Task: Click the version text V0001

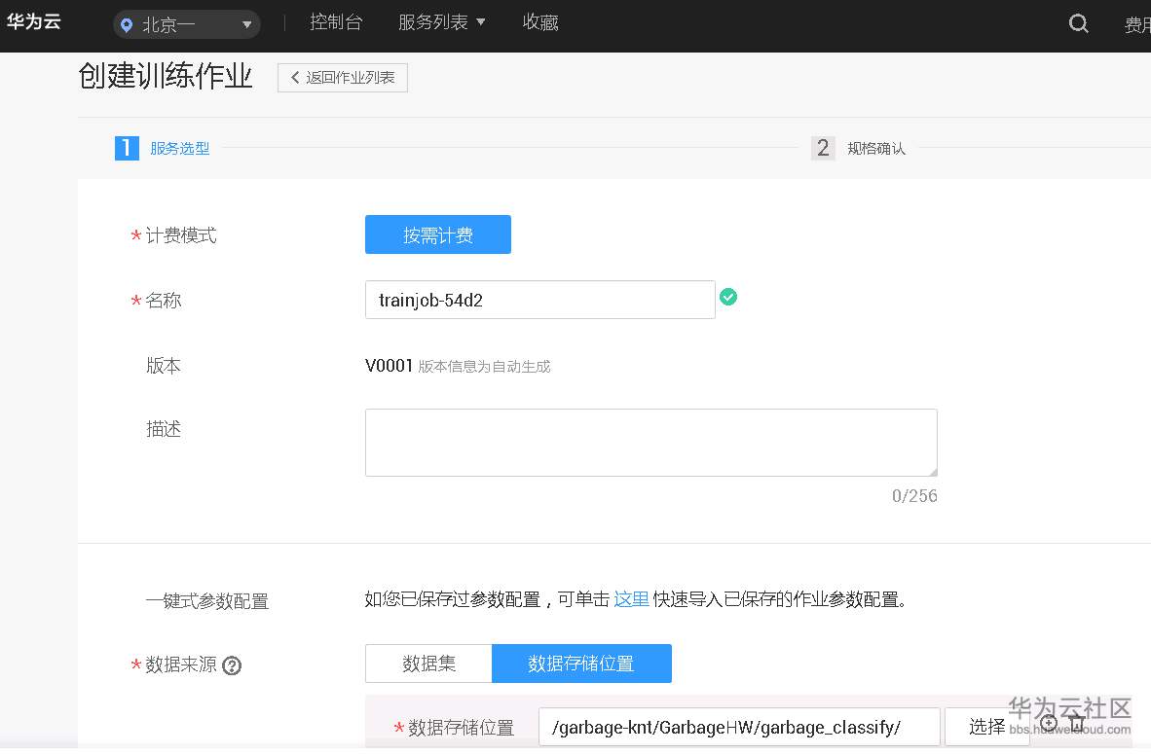Action: (x=389, y=365)
